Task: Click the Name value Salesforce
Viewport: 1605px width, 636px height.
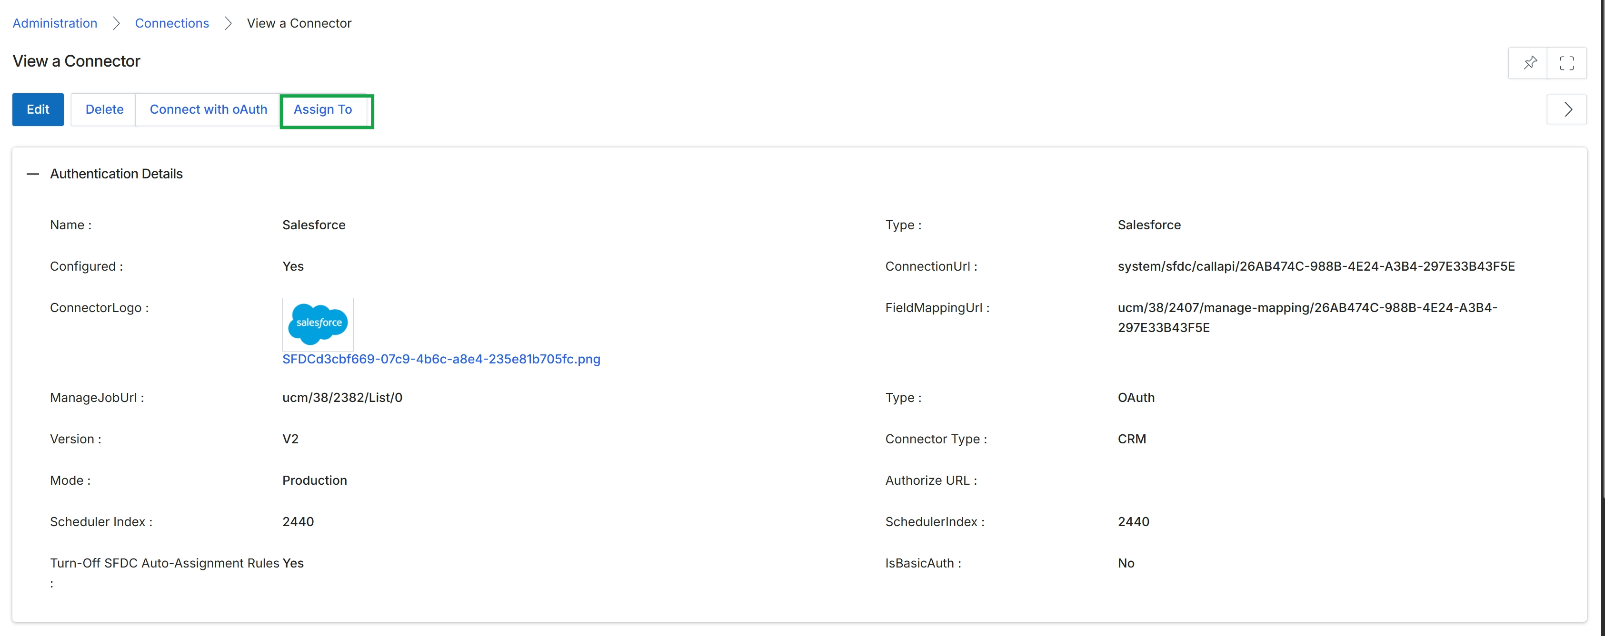Action: [313, 225]
